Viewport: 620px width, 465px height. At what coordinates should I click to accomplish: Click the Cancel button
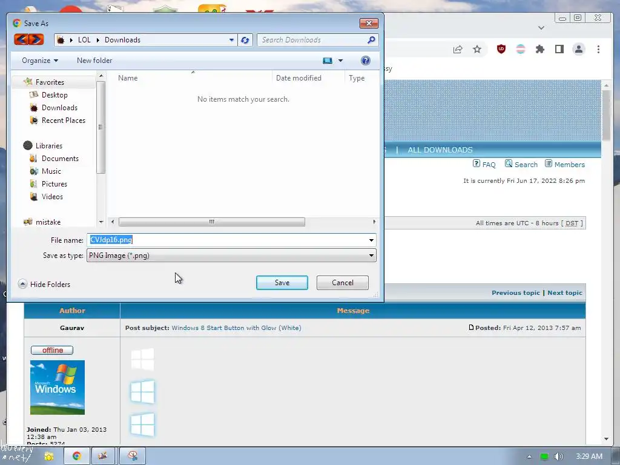tap(343, 283)
